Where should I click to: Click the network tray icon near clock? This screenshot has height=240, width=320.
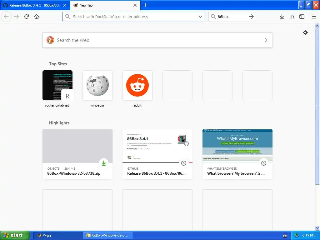297,236
